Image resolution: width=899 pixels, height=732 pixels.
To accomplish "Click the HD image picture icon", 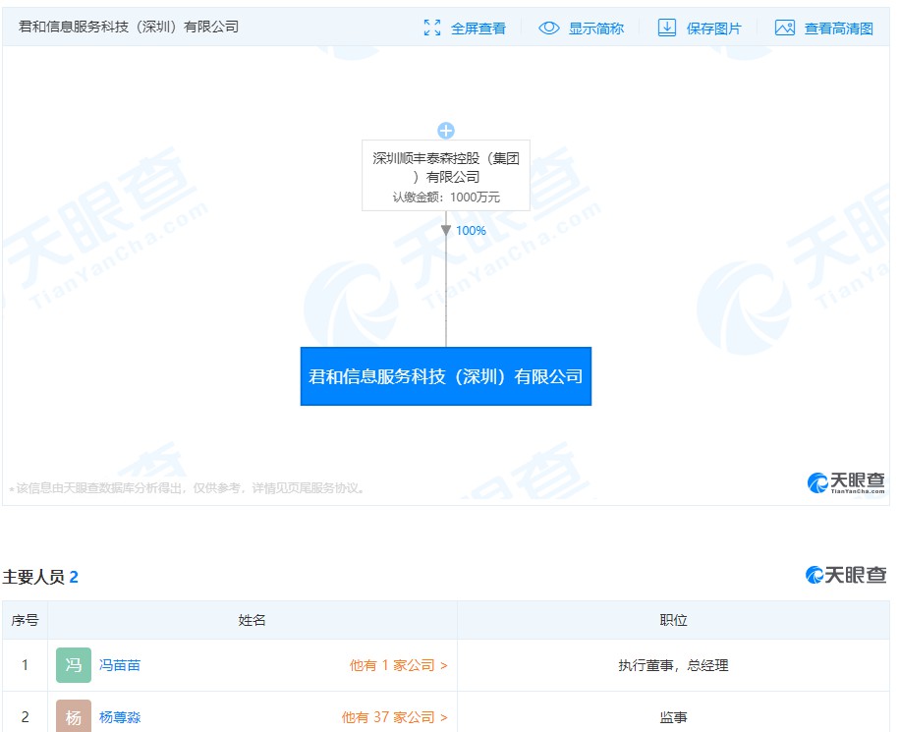I will click(x=784, y=28).
